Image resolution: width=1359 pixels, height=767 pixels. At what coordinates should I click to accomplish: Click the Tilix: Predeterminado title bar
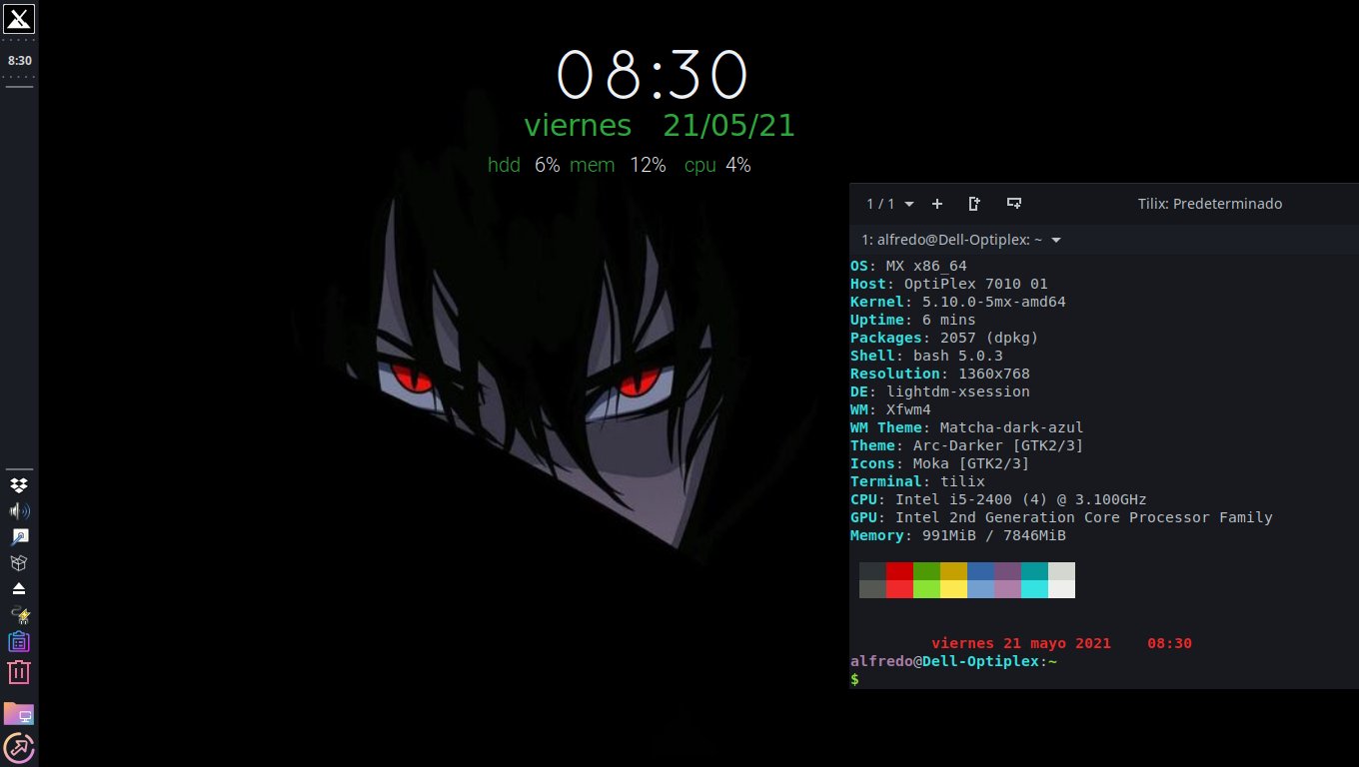[x=1209, y=204]
